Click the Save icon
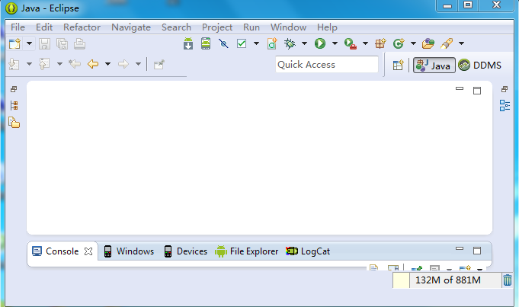The height and width of the screenshot is (307, 519). point(45,43)
